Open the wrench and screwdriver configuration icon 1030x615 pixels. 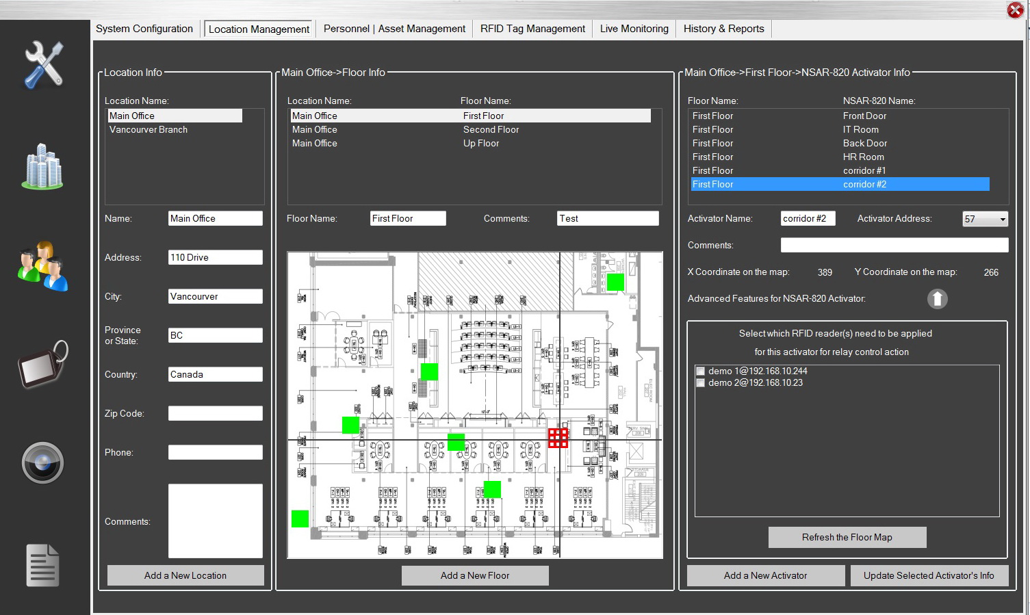(x=44, y=65)
